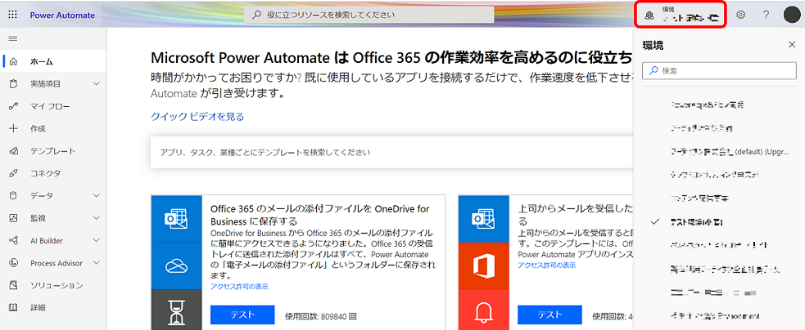Click the マイ フロー flow icon
The height and width of the screenshot is (330, 805).
click(x=14, y=106)
